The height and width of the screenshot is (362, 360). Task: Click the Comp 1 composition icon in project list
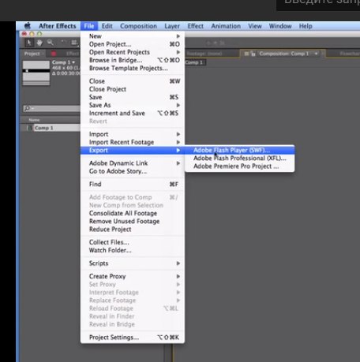pos(30,128)
